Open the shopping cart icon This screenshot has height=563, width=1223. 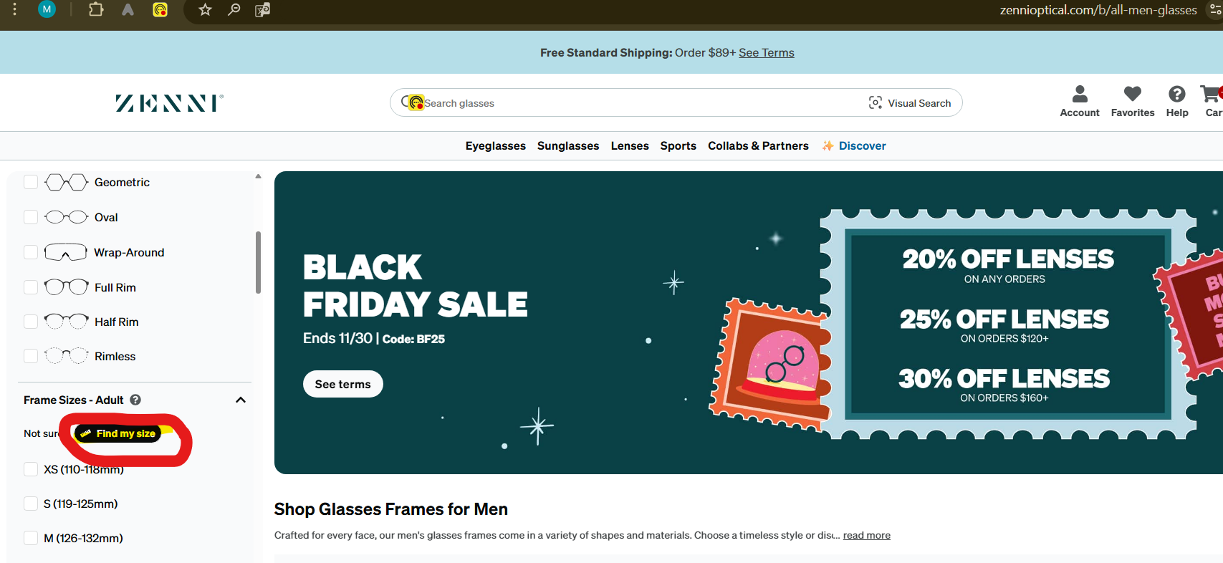(1211, 95)
